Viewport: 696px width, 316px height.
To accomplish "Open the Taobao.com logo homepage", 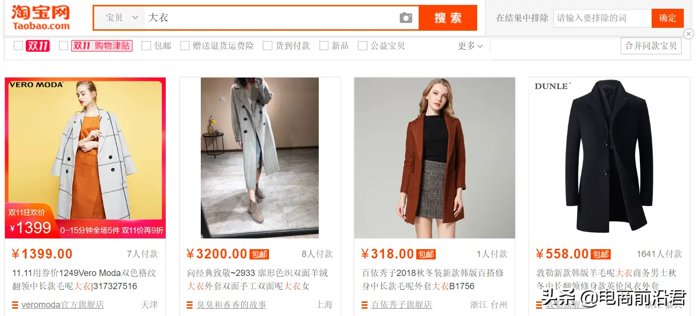I will pyautogui.click(x=41, y=18).
